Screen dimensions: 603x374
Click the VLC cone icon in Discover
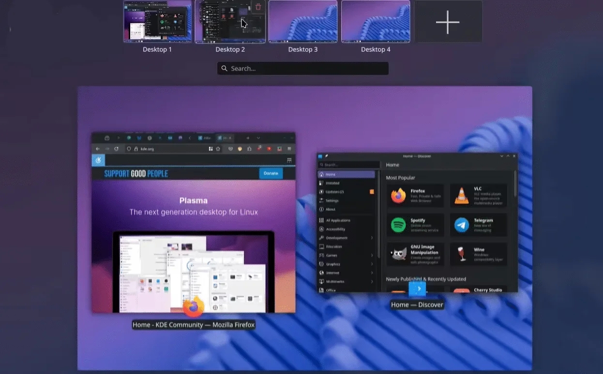tap(462, 196)
